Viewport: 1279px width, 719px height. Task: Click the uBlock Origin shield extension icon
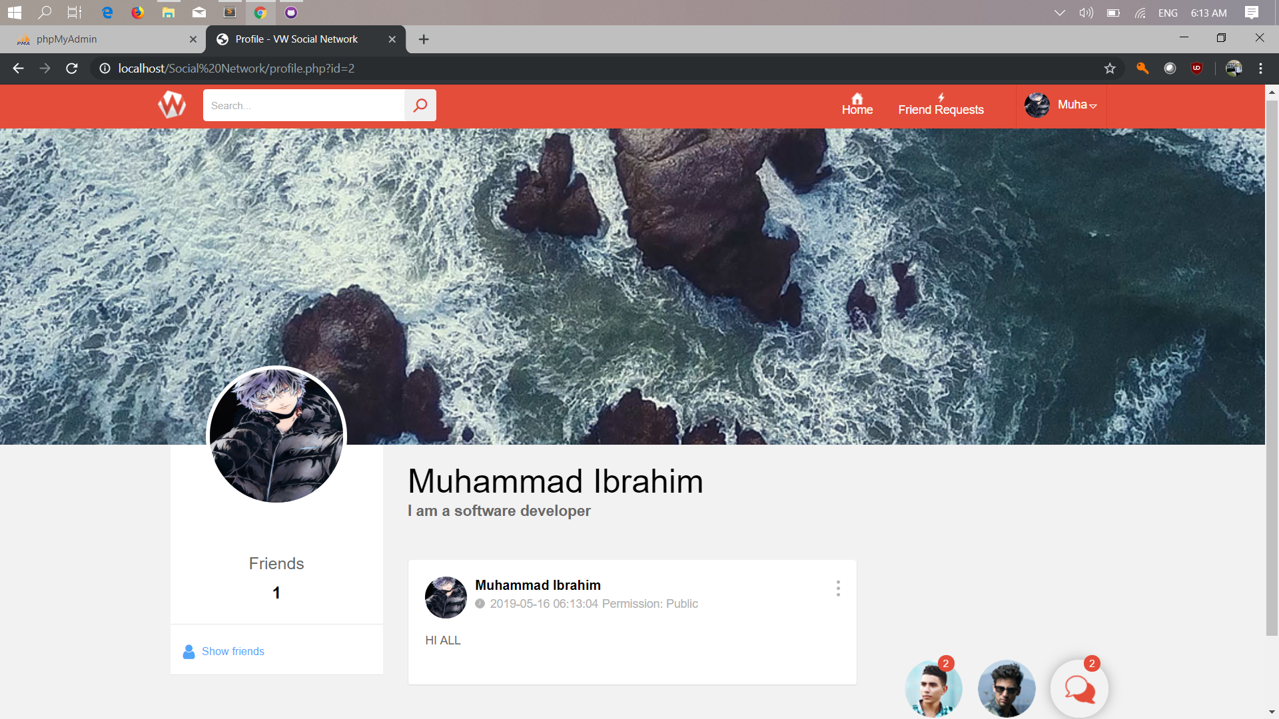(1197, 68)
